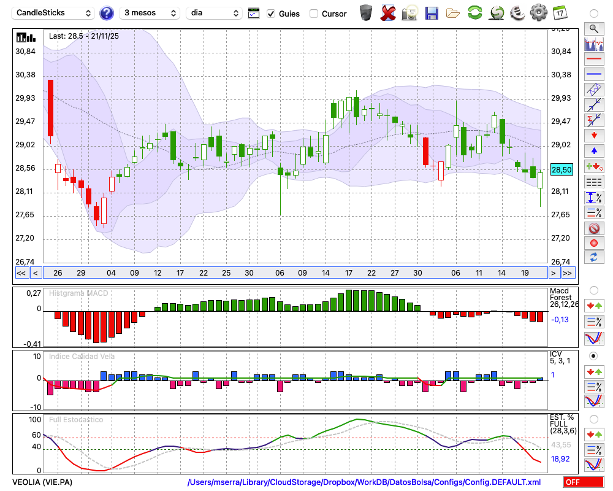Click the dashed lines grid tool
The height and width of the screenshot is (491, 613).
(x=594, y=182)
